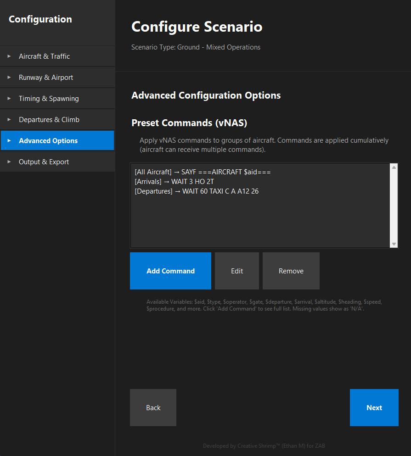
Task: Click the arrow beside Advanced Options
Action: point(10,140)
